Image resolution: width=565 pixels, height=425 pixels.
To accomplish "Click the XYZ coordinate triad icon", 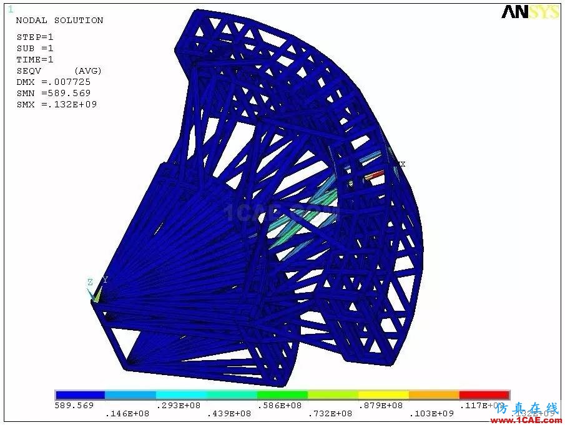I will coord(97,290).
